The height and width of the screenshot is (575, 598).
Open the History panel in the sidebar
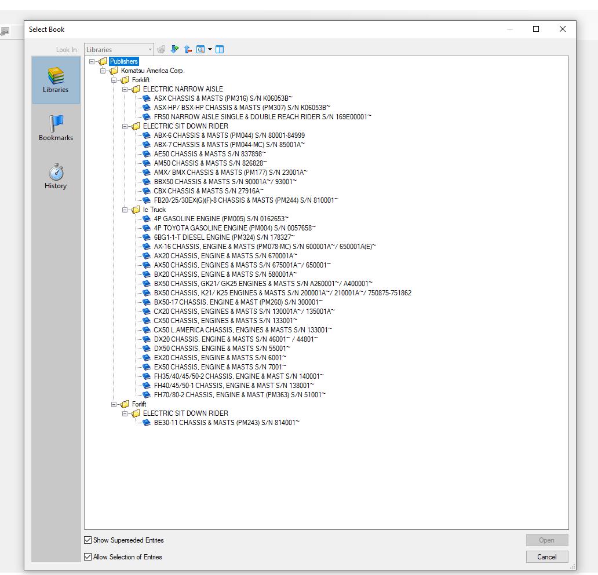click(56, 176)
